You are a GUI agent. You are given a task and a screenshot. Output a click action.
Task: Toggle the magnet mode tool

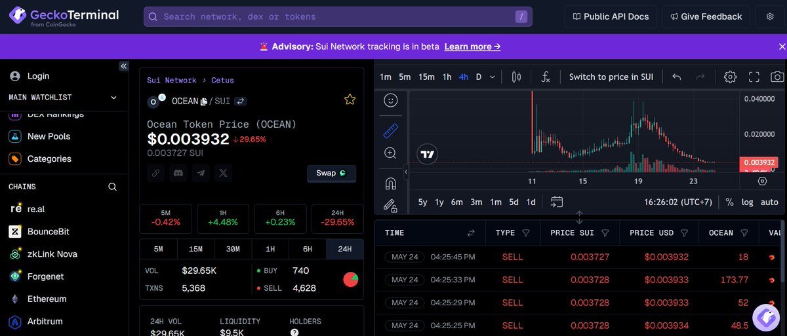pyautogui.click(x=390, y=183)
